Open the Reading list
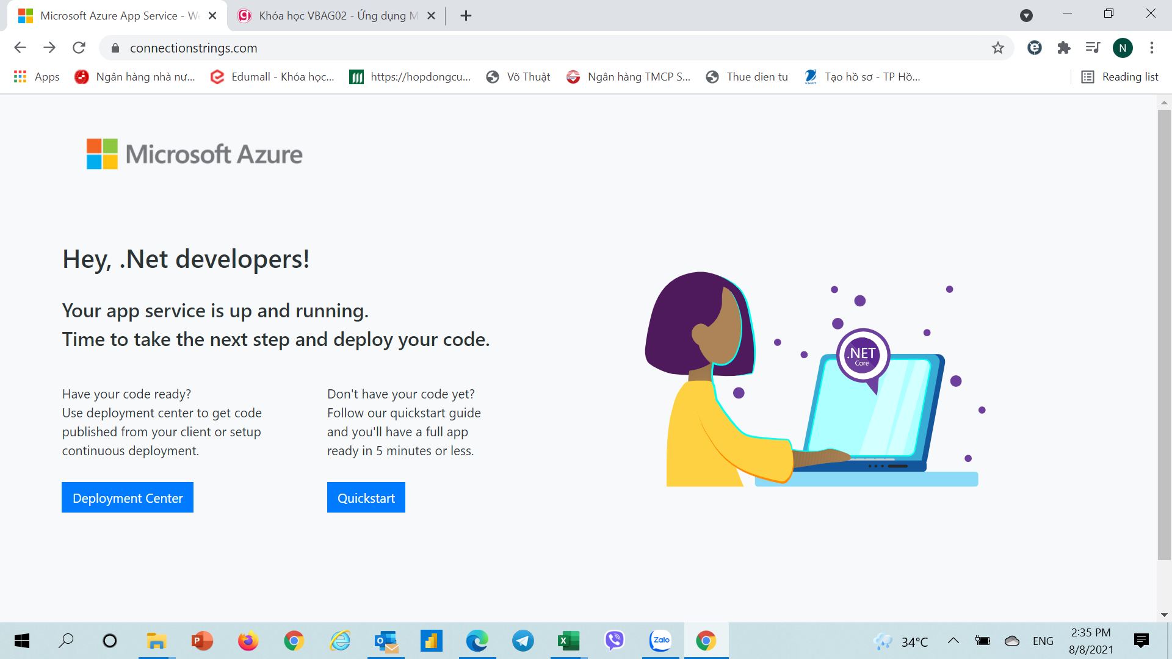This screenshot has width=1172, height=659. (x=1120, y=77)
